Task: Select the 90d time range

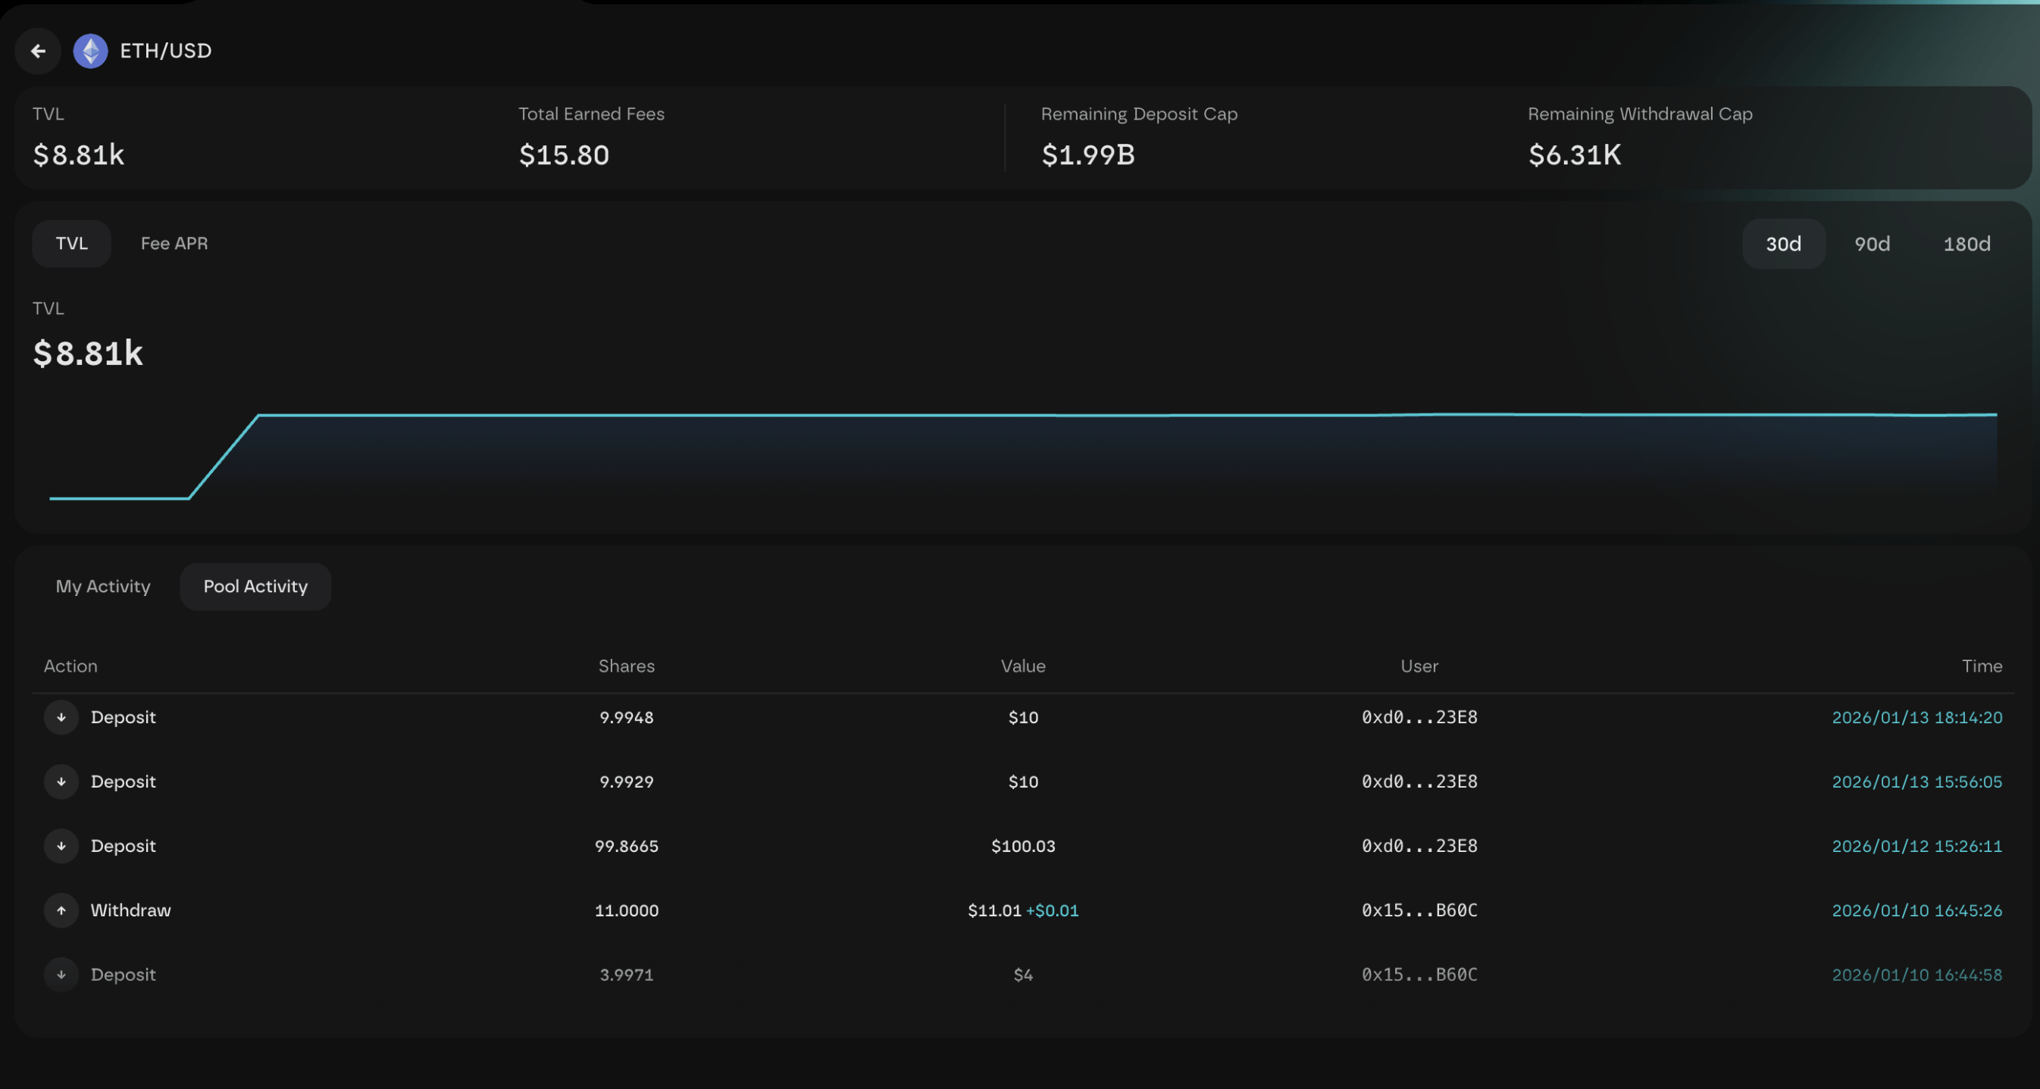Action: coord(1871,244)
